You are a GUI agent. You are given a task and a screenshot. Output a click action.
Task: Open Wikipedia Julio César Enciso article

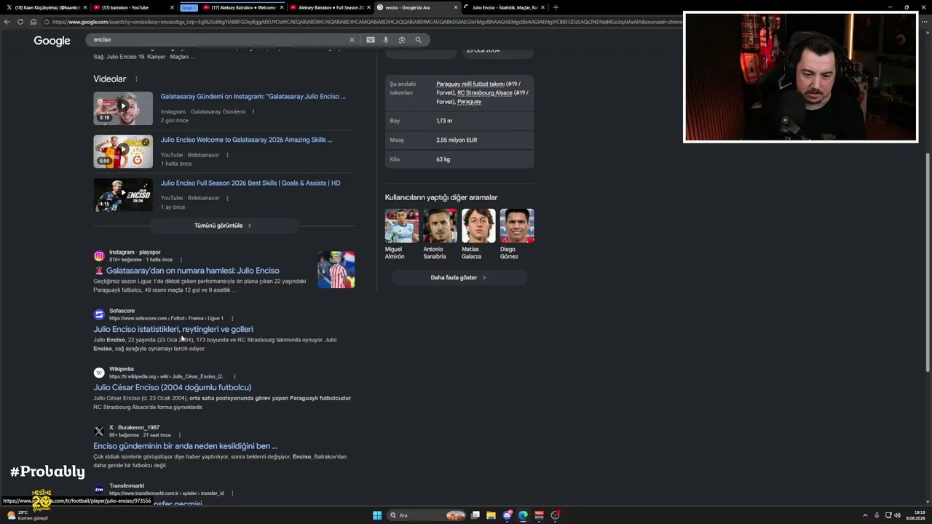172,387
